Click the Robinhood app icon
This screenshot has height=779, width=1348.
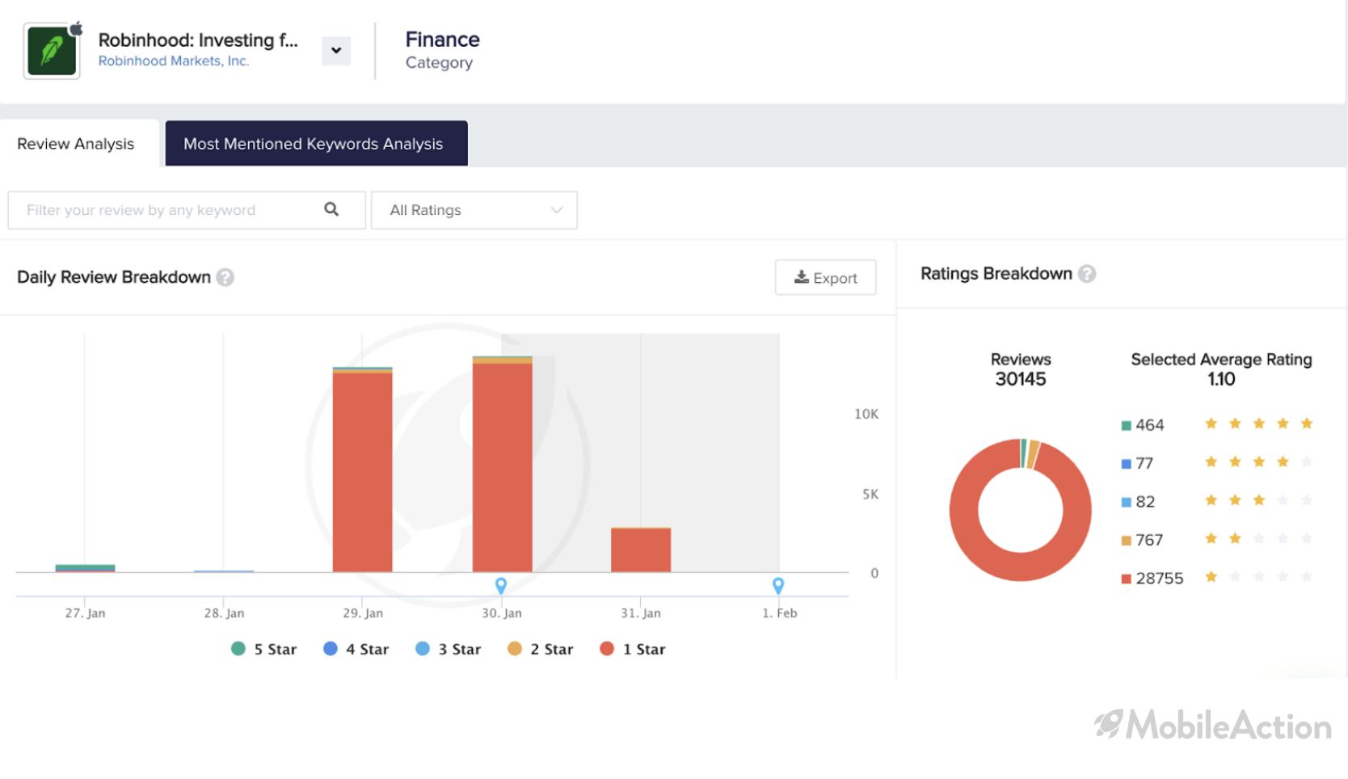pyautogui.click(x=52, y=50)
